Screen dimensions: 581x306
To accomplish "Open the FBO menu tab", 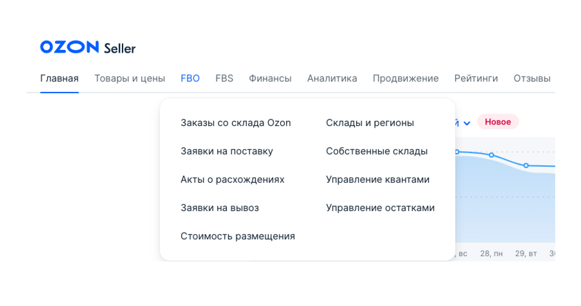I will [x=190, y=78].
